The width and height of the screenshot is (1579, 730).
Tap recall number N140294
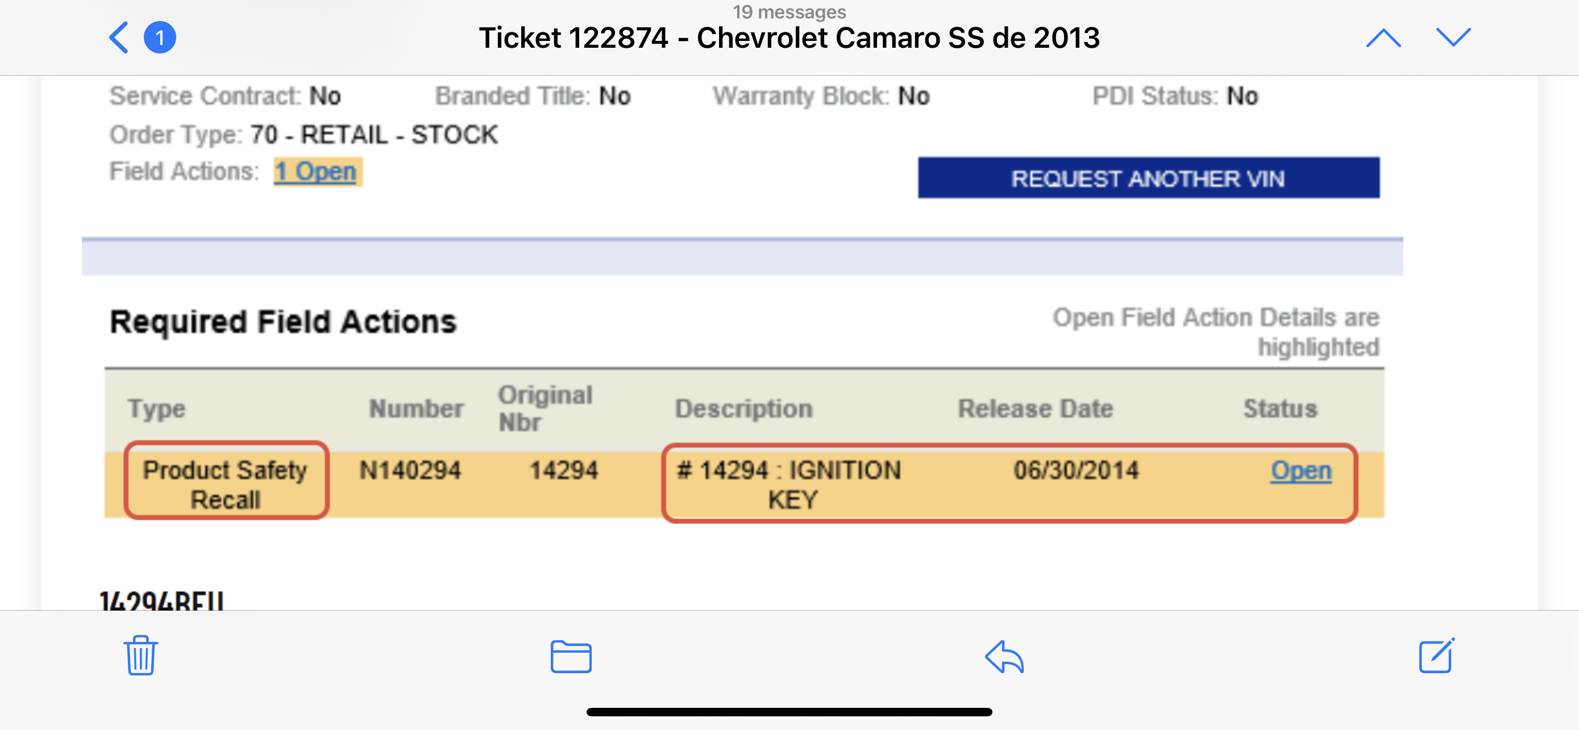409,470
